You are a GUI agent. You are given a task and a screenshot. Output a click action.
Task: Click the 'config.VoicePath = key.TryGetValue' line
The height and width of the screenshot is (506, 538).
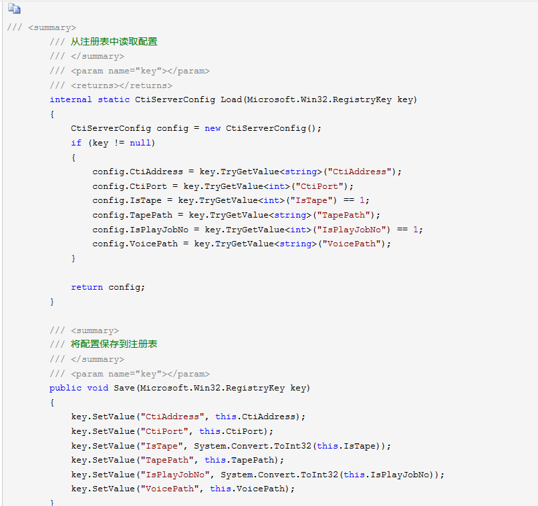pos(241,244)
